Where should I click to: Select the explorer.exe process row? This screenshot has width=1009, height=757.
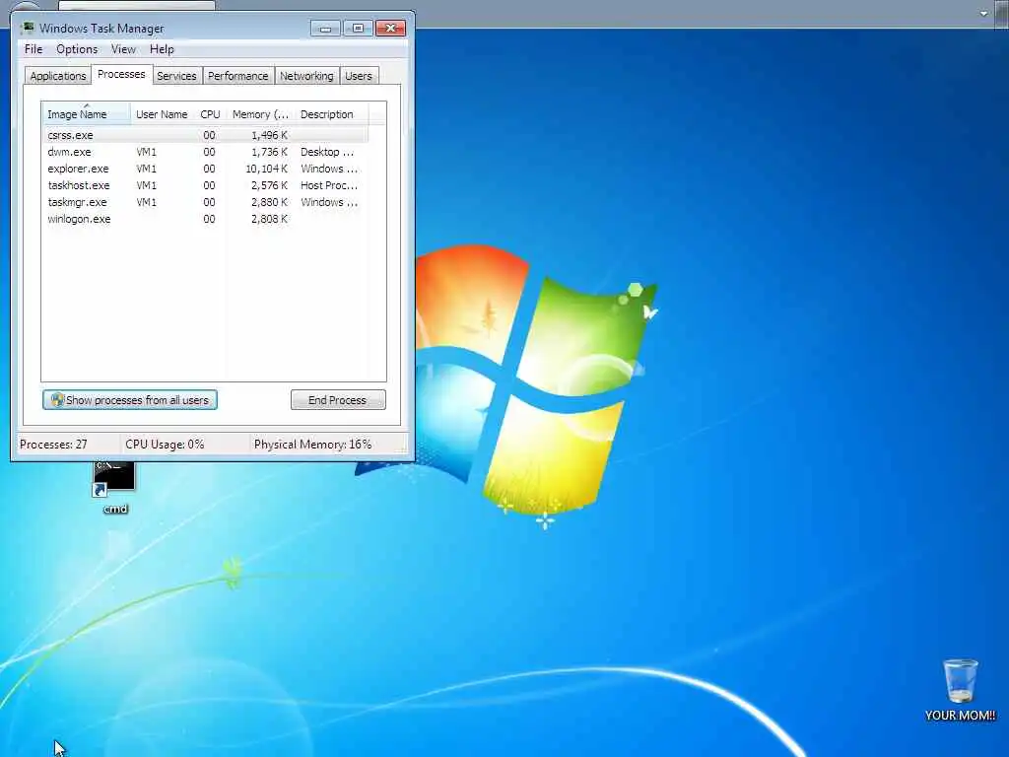coord(206,169)
